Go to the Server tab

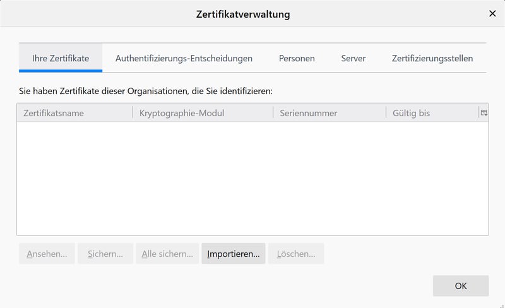(x=353, y=58)
